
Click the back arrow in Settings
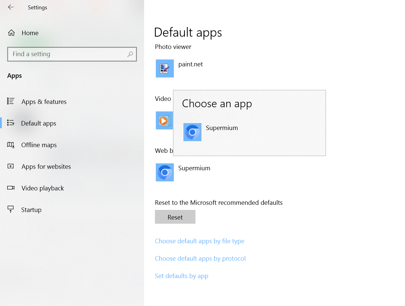(11, 7)
